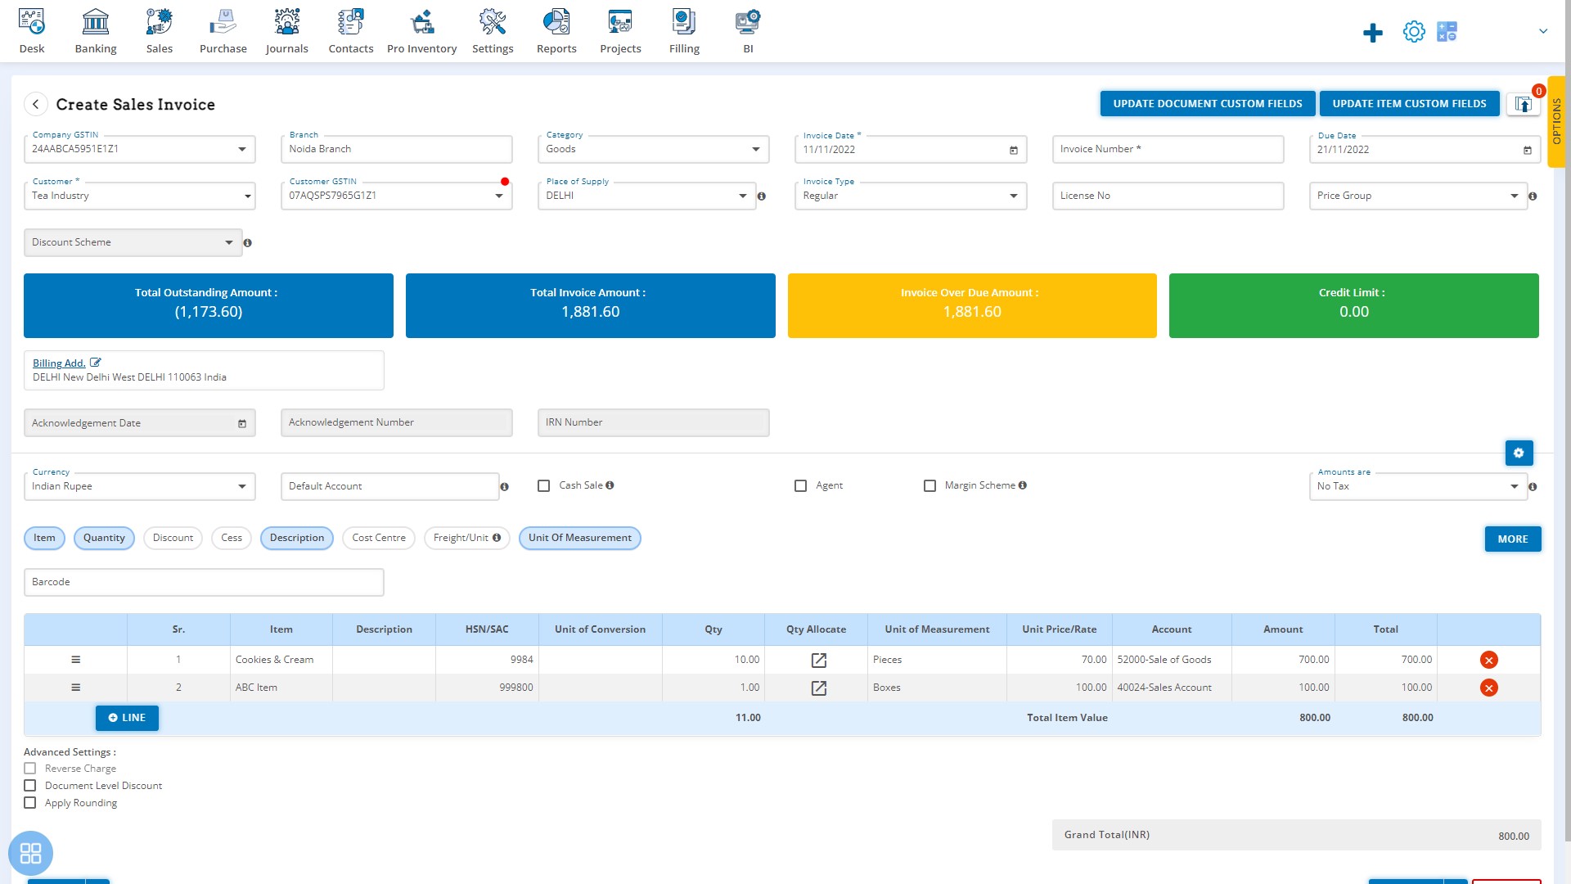Open the BI module icon
The width and height of the screenshot is (1571, 884).
coord(748,22)
